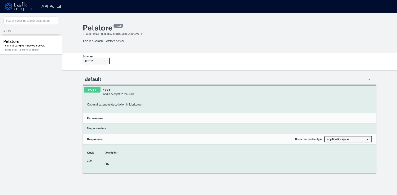Click the 1.0.0 version badge on Petstore

tap(119, 25)
